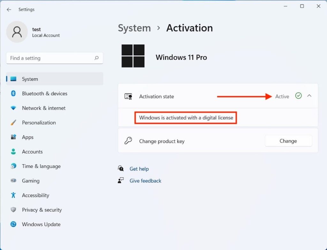This screenshot has height=250, width=327.
Task: Click System in the breadcrumb navigation
Action: pyautogui.click(x=134, y=28)
